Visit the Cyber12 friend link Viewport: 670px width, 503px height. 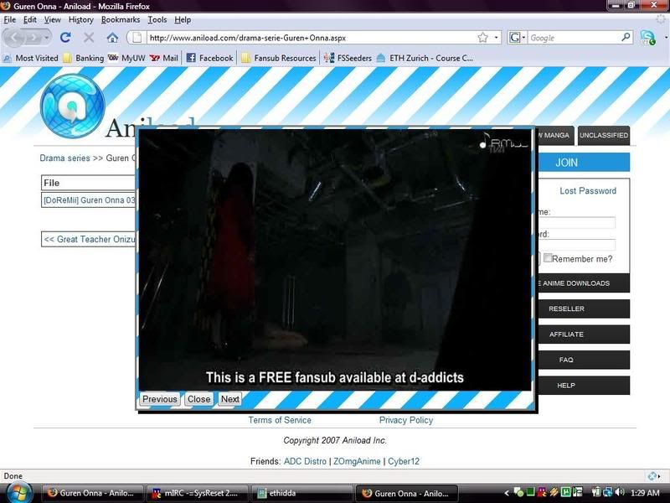pyautogui.click(x=404, y=461)
